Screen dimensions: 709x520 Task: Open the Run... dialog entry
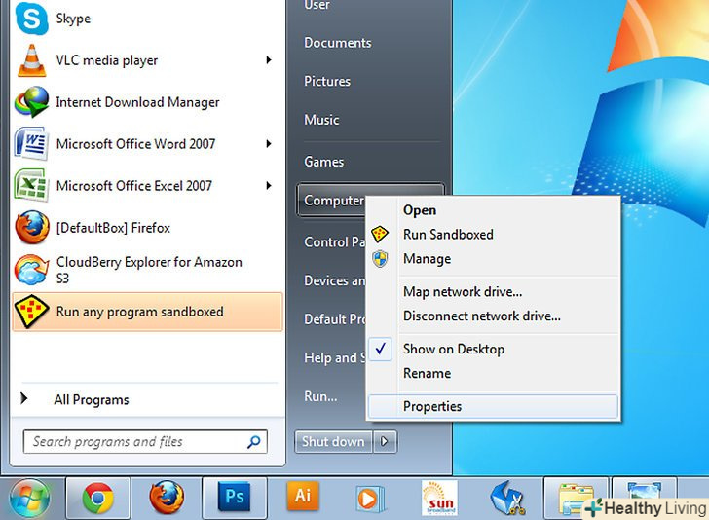[320, 396]
